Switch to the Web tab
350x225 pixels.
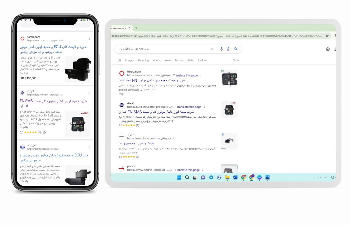(190, 60)
